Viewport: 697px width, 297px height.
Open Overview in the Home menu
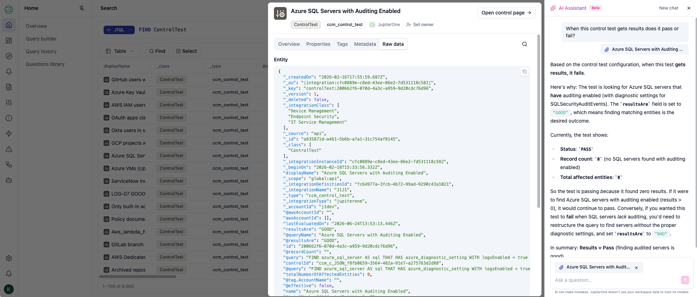click(36, 26)
